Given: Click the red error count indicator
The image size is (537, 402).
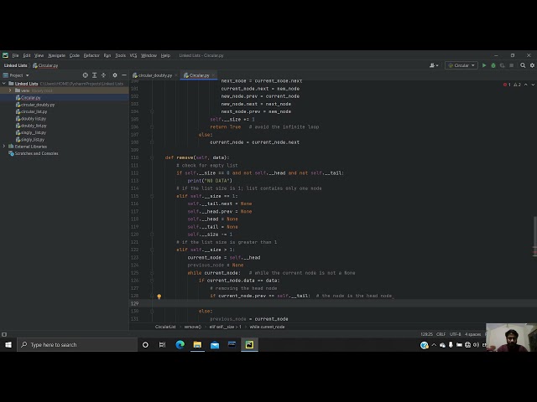Looking at the screenshot, I should tap(507, 85).
